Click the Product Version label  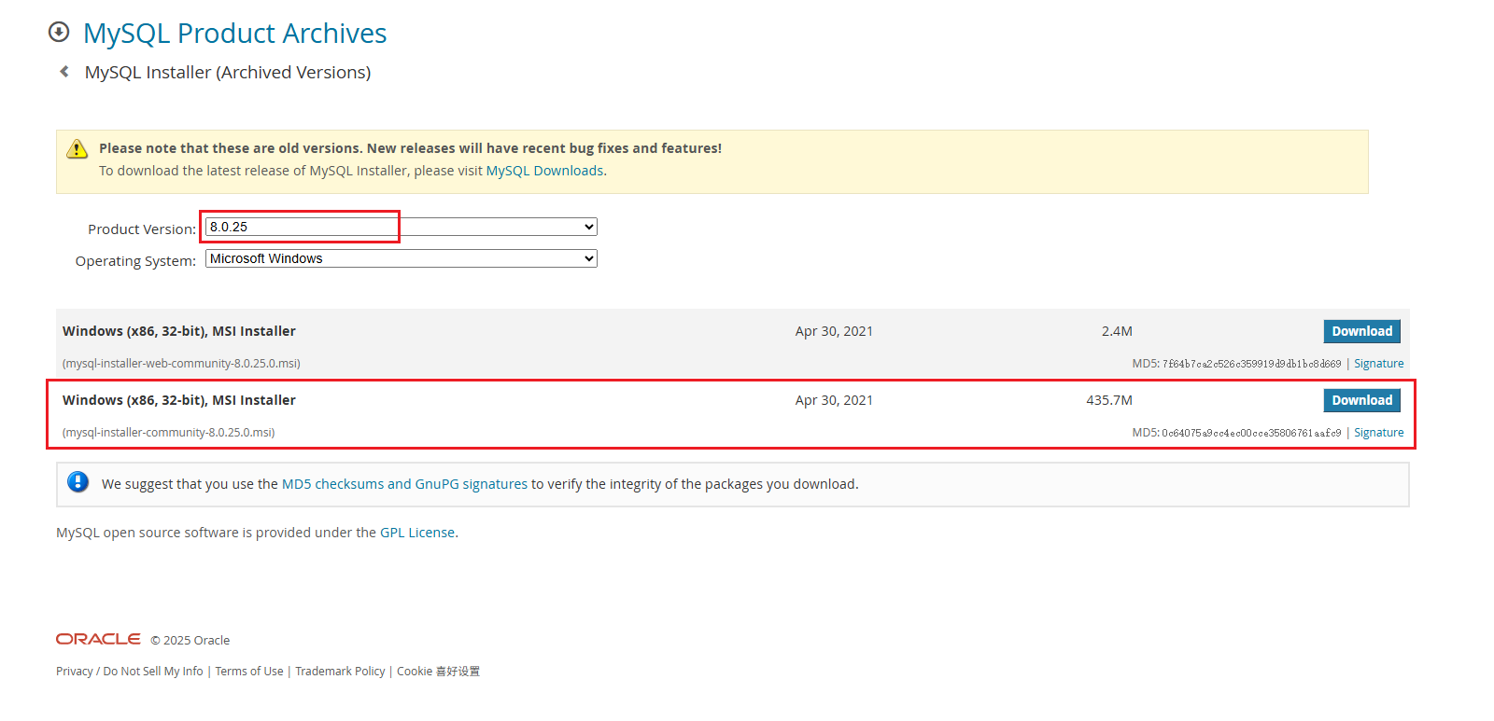tap(142, 229)
